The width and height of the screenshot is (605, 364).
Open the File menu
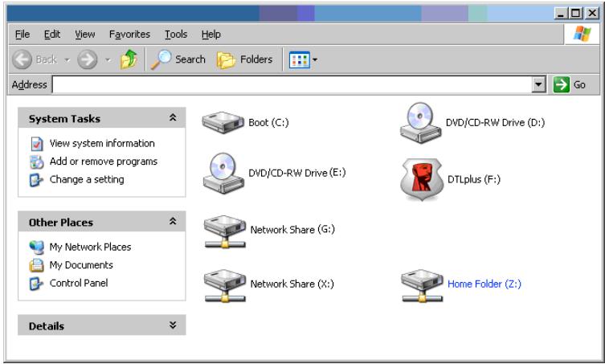(22, 35)
